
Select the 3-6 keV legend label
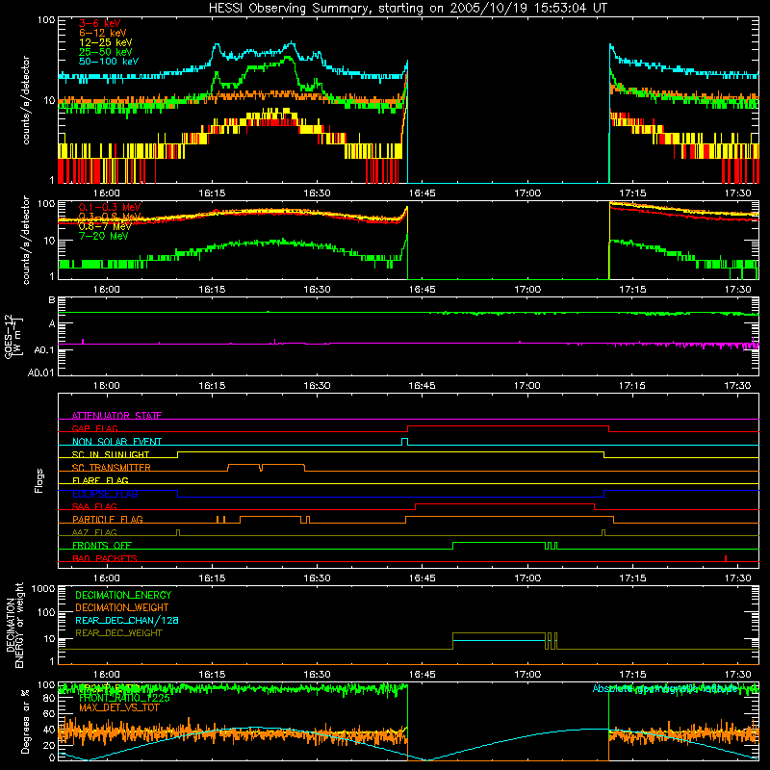(x=100, y=23)
